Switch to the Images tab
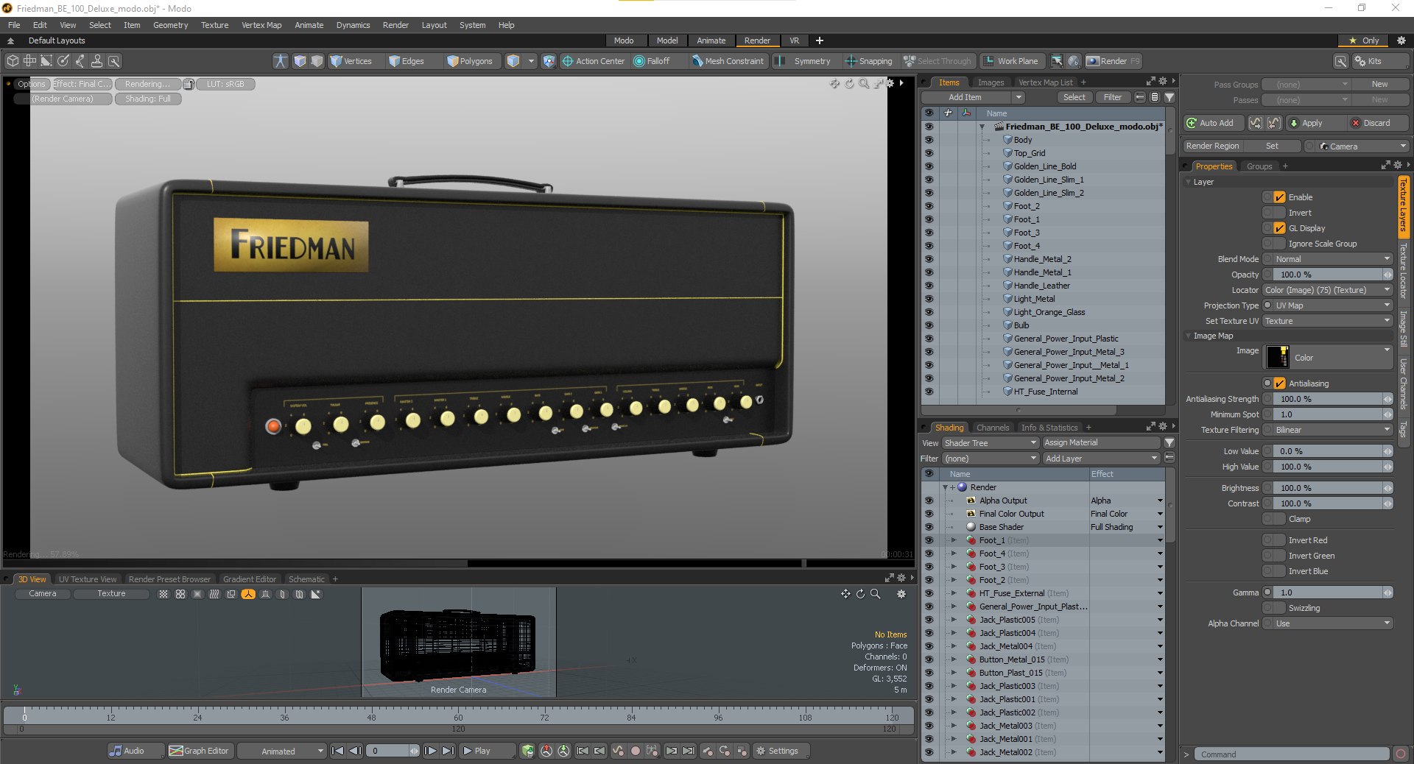The image size is (1414, 764). [x=991, y=82]
